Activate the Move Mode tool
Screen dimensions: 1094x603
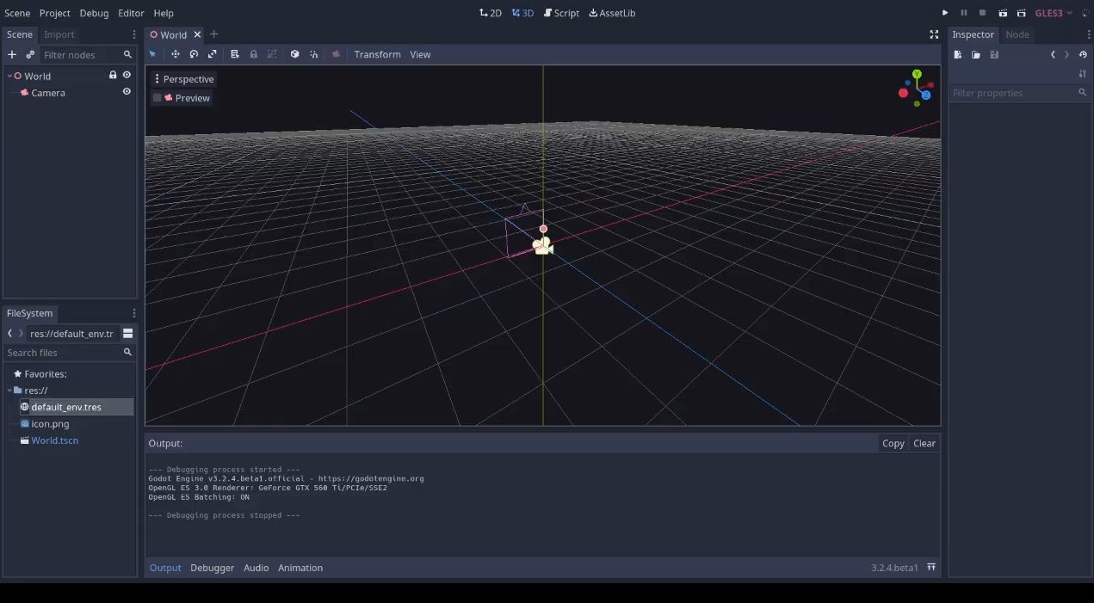point(176,54)
